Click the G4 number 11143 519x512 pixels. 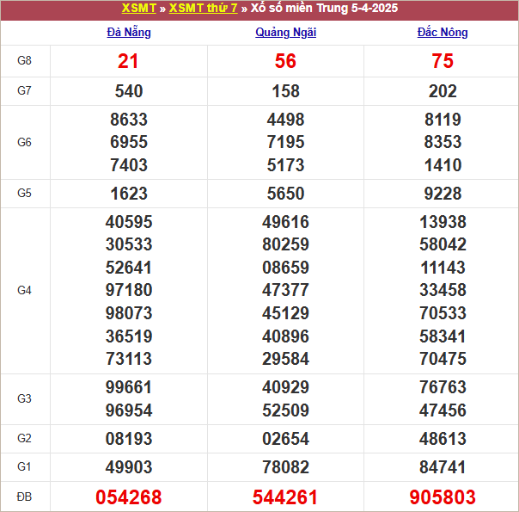(x=443, y=268)
